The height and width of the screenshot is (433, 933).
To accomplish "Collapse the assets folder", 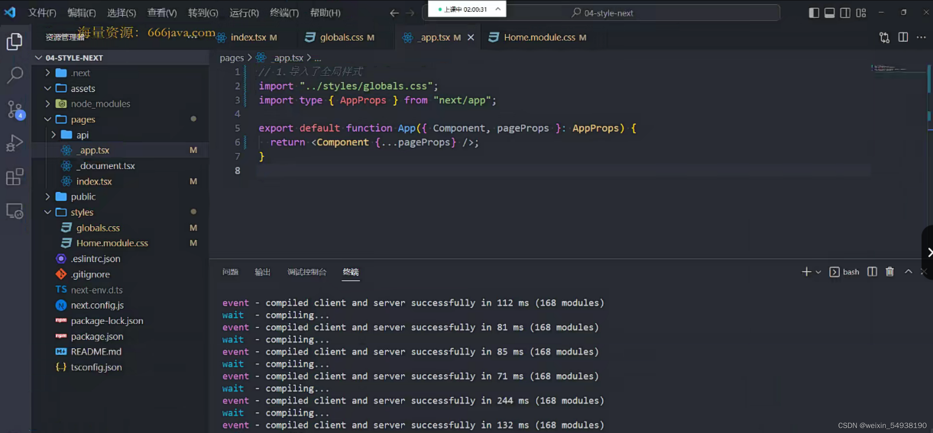I will tap(120, 89).
